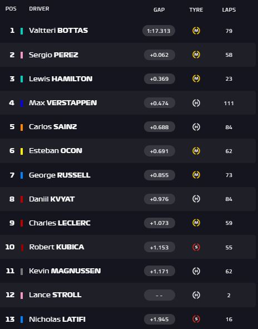Click Leclerc's medium tyre icon
This screenshot has height=329, width=258.
196,223
